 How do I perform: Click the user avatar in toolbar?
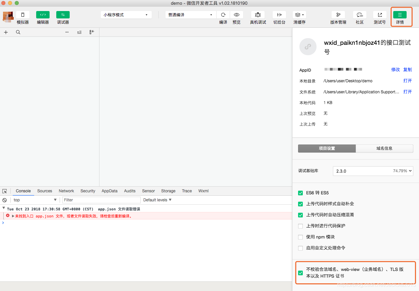[8, 16]
